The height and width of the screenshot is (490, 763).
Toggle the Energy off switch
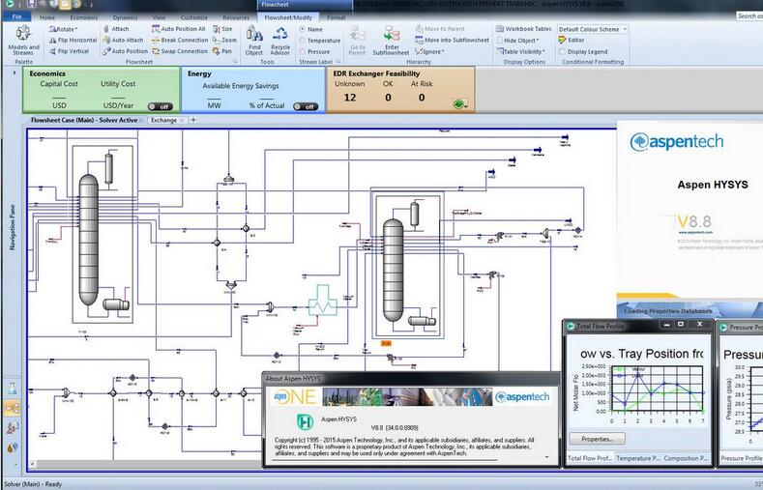tap(306, 106)
